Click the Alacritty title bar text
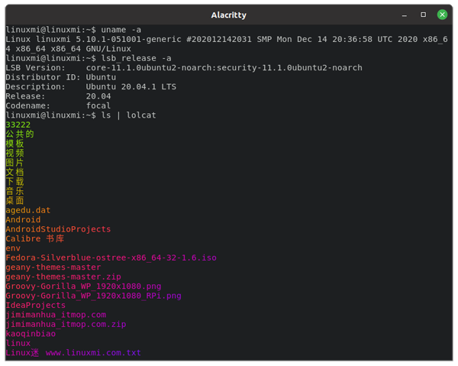This screenshot has height=366, width=458. (230, 15)
